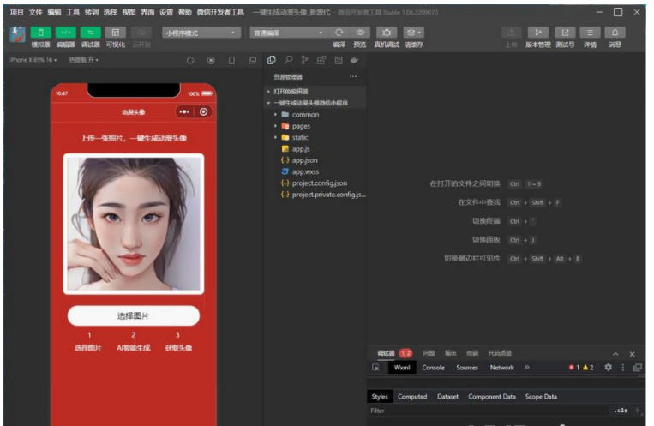Open the extensions grid icon in editor sidebar
The width and height of the screenshot is (654, 426).
tap(321, 60)
